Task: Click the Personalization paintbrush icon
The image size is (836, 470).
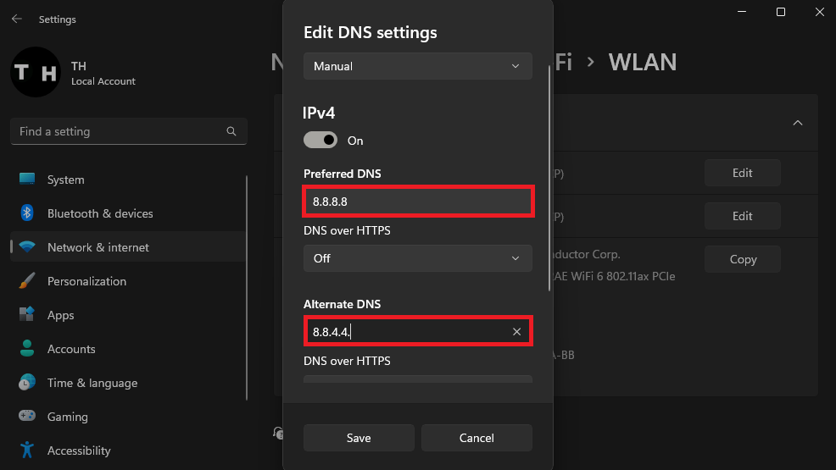Action: coord(27,281)
